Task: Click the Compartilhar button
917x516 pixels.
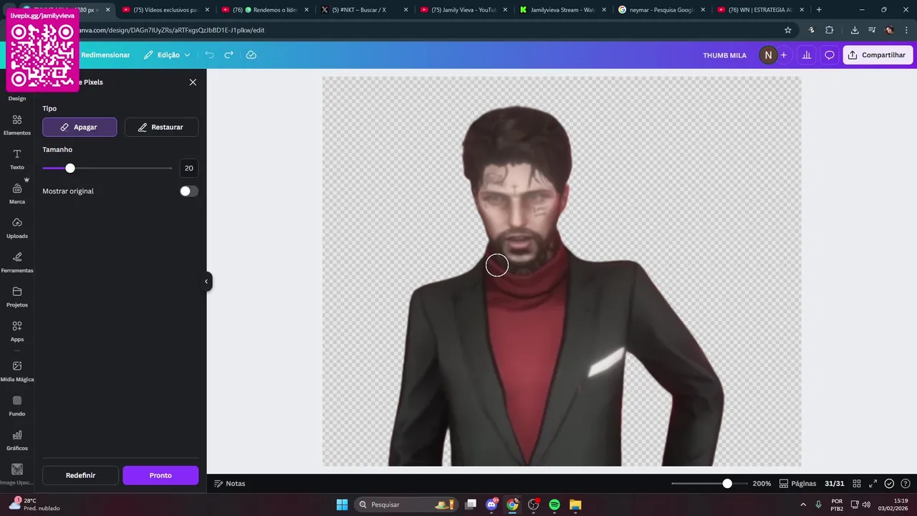Action: 878,55
